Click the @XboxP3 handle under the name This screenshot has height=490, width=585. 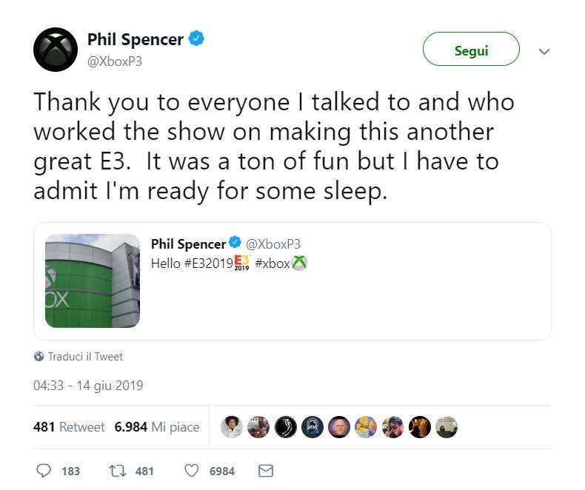click(x=115, y=61)
